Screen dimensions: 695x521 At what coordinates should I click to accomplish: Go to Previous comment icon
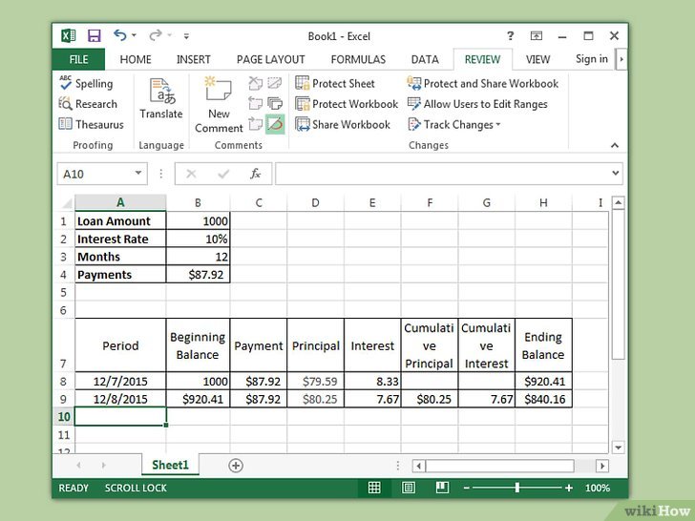pyautogui.click(x=255, y=104)
